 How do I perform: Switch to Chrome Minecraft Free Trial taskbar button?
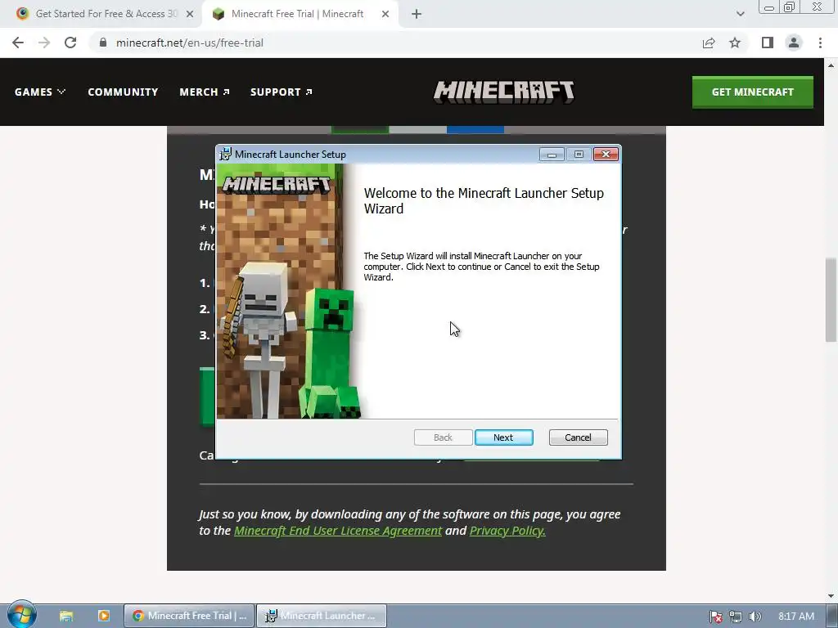[x=189, y=616]
